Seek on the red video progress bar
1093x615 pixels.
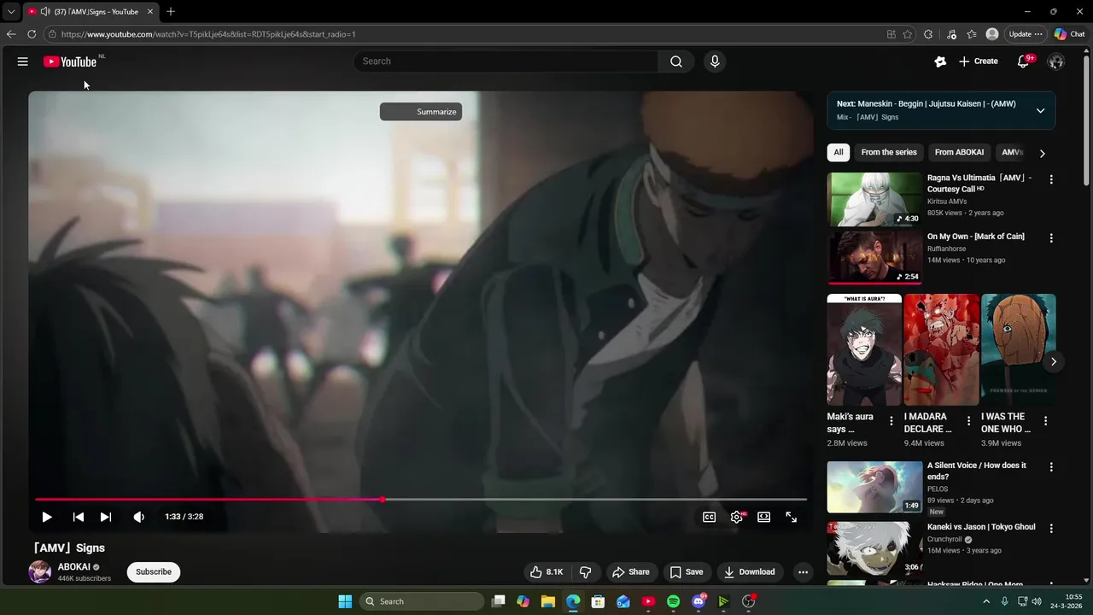421,500
